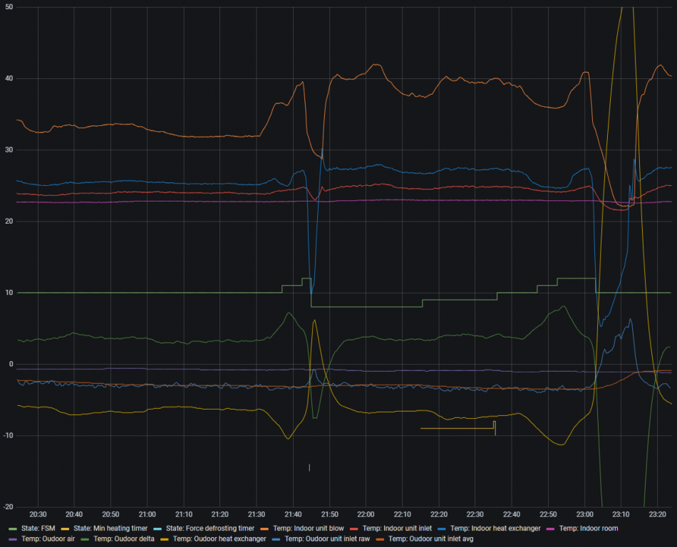Click the 22:00 tick on the time axis
The width and height of the screenshot is (677, 547).
click(x=366, y=514)
